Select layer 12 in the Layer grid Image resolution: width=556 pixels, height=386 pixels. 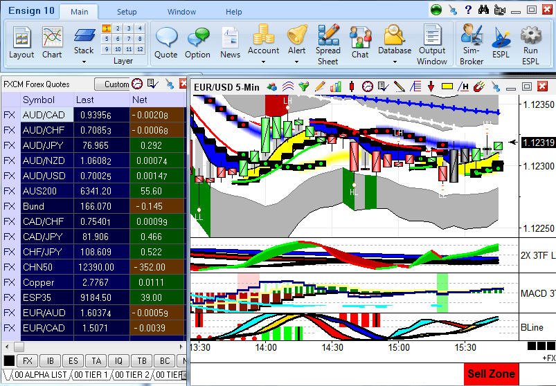pos(140,49)
